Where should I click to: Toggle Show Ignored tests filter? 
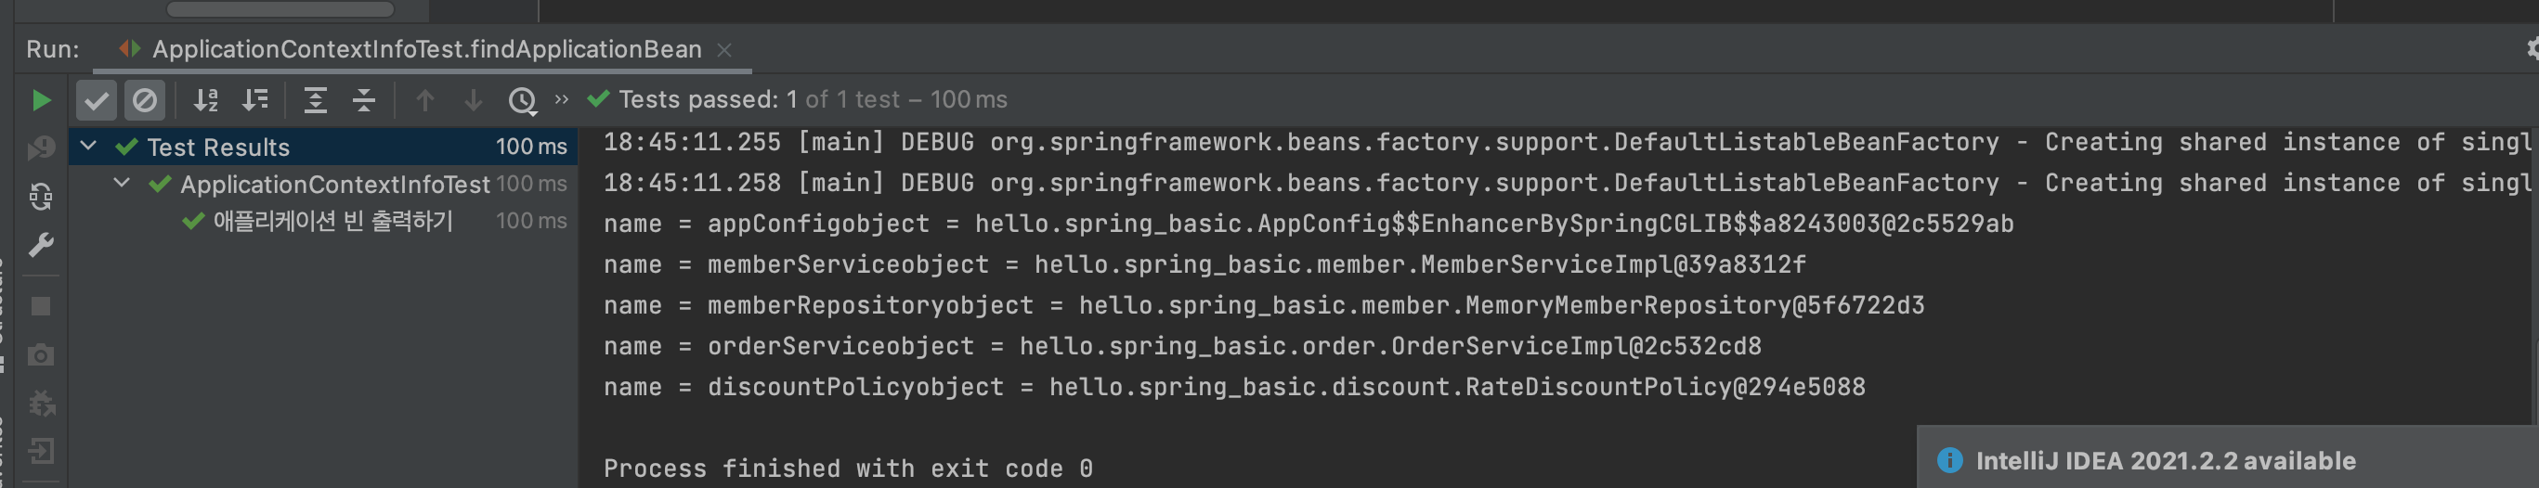click(x=145, y=100)
